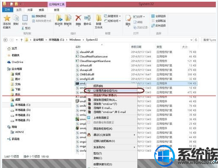Choose 添加到 "cmd.rar"(T) menu entry
This screenshot has height=168, width=218.
[112, 104]
